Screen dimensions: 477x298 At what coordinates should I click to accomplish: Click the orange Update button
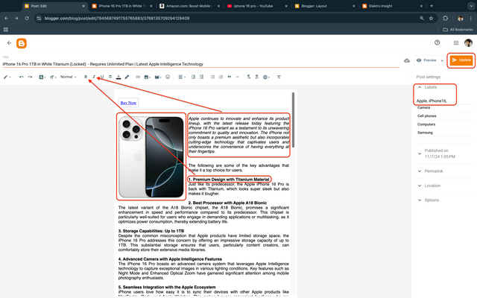(x=461, y=60)
